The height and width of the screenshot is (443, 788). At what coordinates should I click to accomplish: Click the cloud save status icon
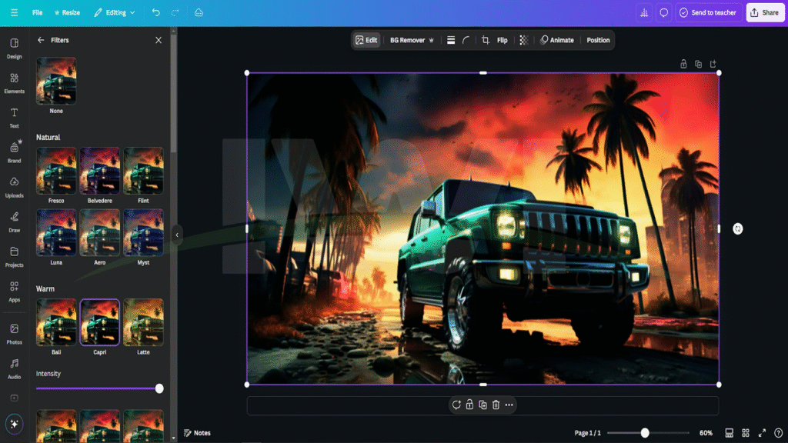click(199, 12)
